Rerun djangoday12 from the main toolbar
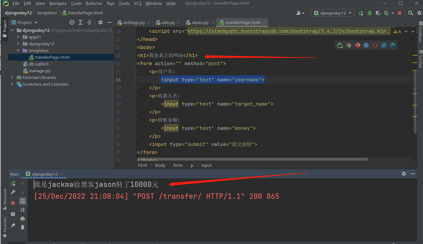Viewport: 423px width, 244px height. pyautogui.click(x=361, y=13)
